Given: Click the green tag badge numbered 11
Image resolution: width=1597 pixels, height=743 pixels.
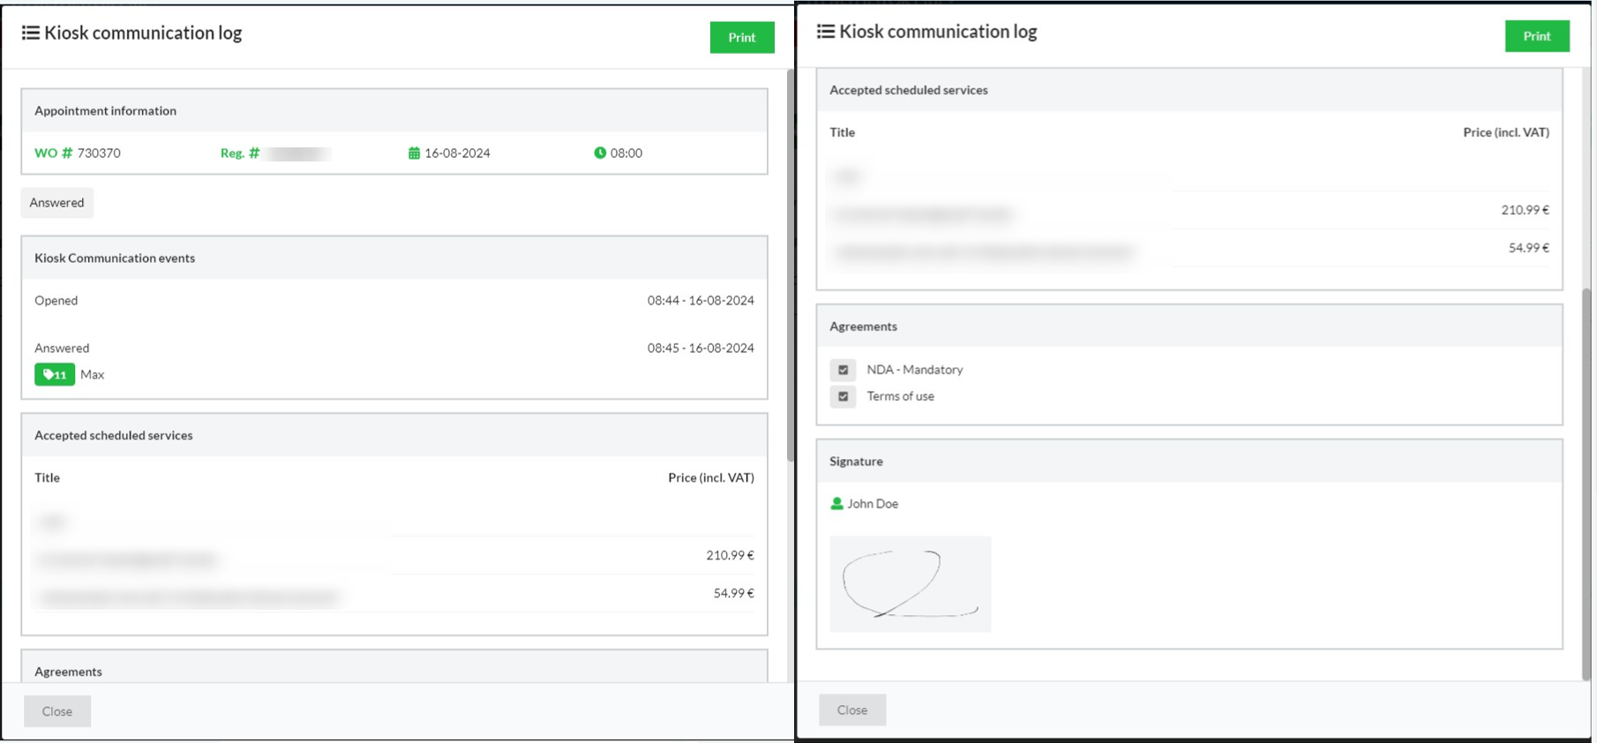Looking at the screenshot, I should point(55,375).
